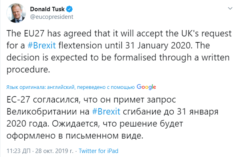The height and width of the screenshot is (157, 238).
Task: Click '31 January 2020' in the tweet
Action: [x=159, y=45]
